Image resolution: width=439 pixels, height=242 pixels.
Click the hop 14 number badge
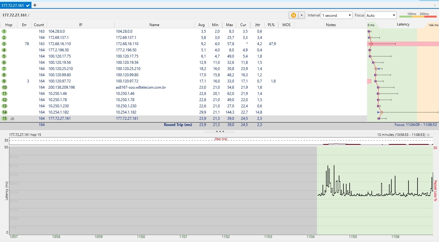tap(4, 112)
